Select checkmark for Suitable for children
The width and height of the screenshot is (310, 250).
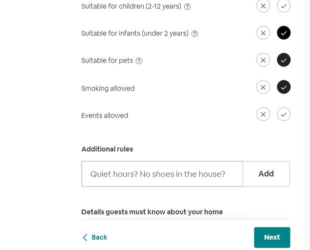[284, 5]
